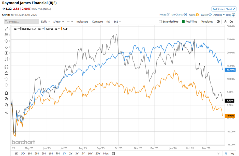The width and height of the screenshot is (239, 156).
Task: Select the measure range tool
Action: (x=6, y=59)
